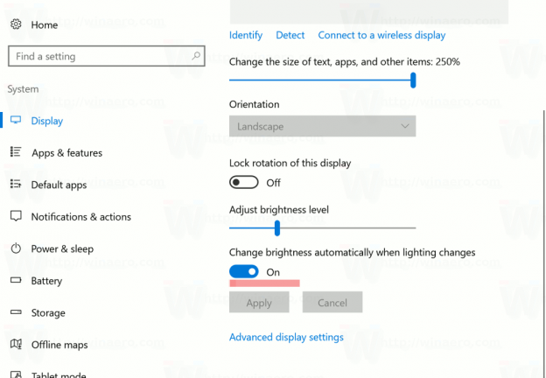Image resolution: width=546 pixels, height=378 pixels.
Task: Turn off automatic brightness switch
Action: click(x=244, y=272)
